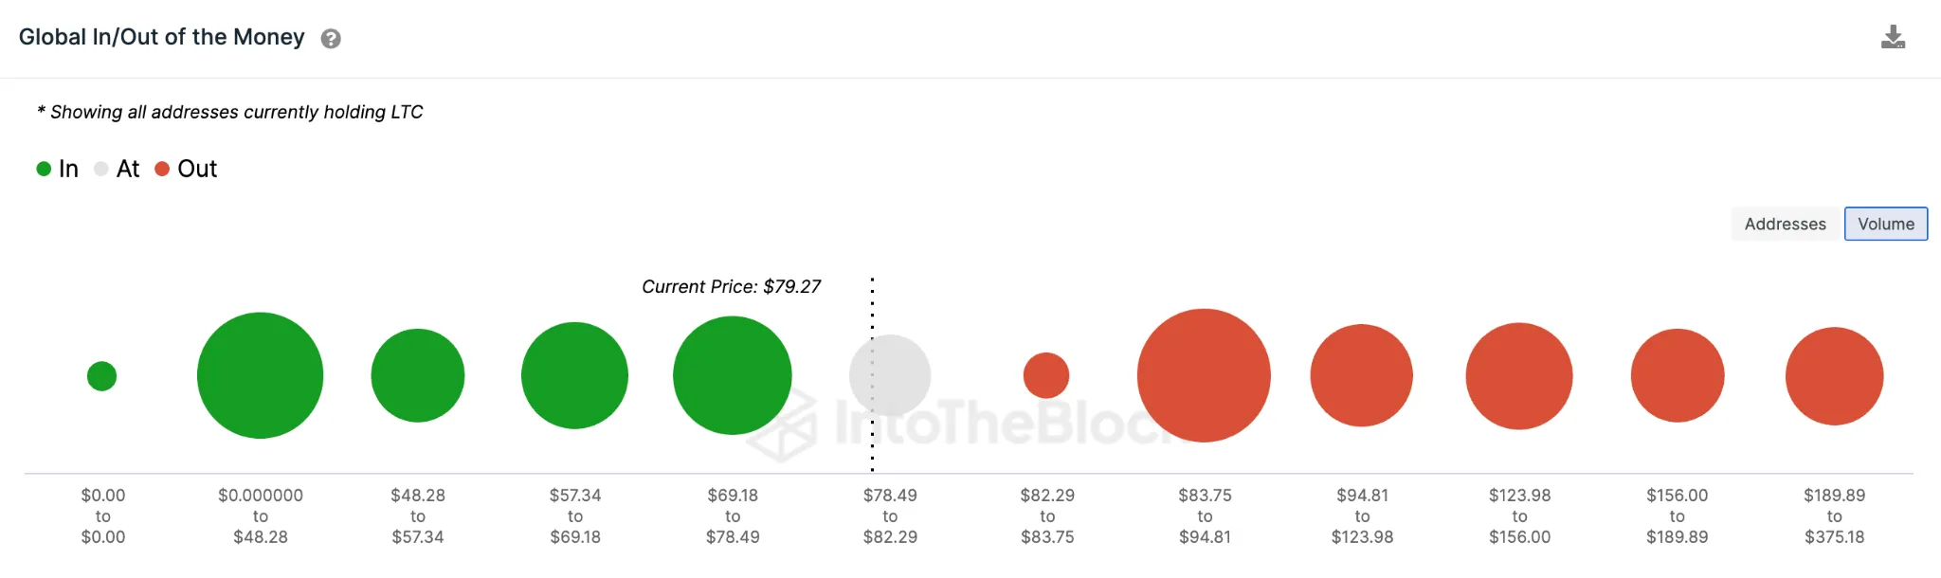Switch to the Addresses view
The width and height of the screenshot is (1941, 578).
[1786, 224]
